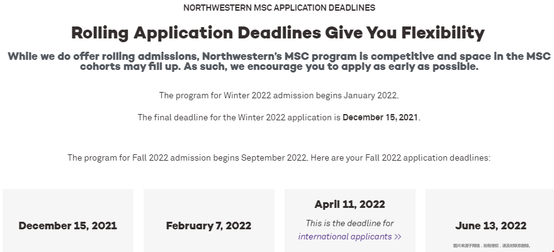Click the Fall 2022 application deadlines sentence
This screenshot has height=252, width=554.
(x=279, y=157)
